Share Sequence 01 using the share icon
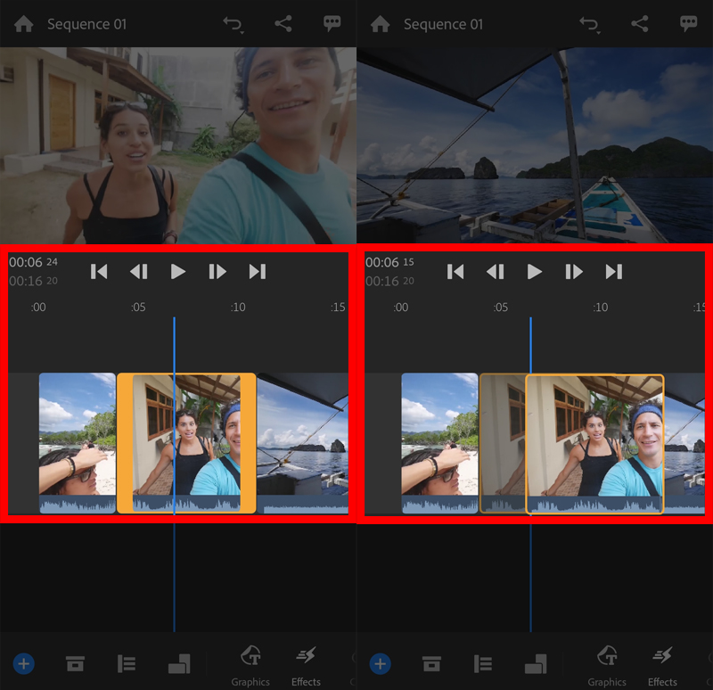 pyautogui.click(x=284, y=23)
